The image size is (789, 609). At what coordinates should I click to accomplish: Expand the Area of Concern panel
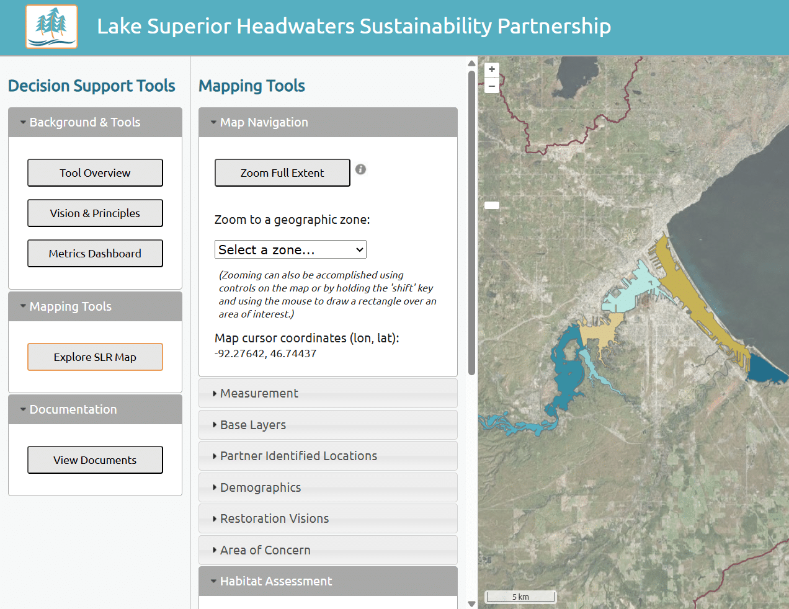tap(328, 550)
